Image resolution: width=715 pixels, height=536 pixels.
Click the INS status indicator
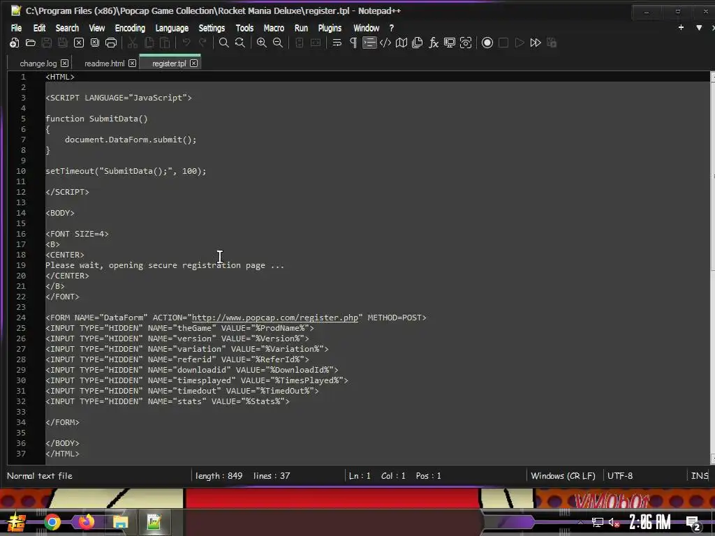pyautogui.click(x=700, y=476)
